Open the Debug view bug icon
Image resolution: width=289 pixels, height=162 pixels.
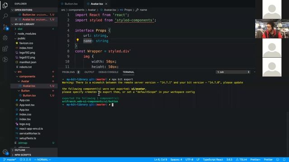(x=5, y=38)
